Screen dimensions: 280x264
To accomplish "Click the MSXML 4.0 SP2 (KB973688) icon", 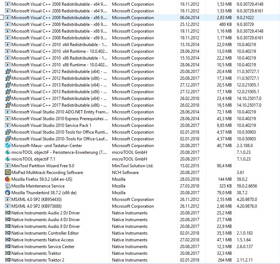I will 8,206.
